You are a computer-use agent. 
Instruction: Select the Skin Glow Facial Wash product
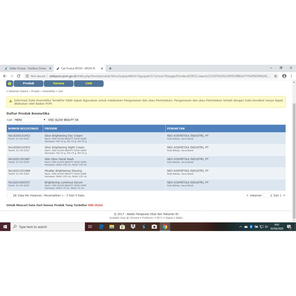click(x=59, y=159)
